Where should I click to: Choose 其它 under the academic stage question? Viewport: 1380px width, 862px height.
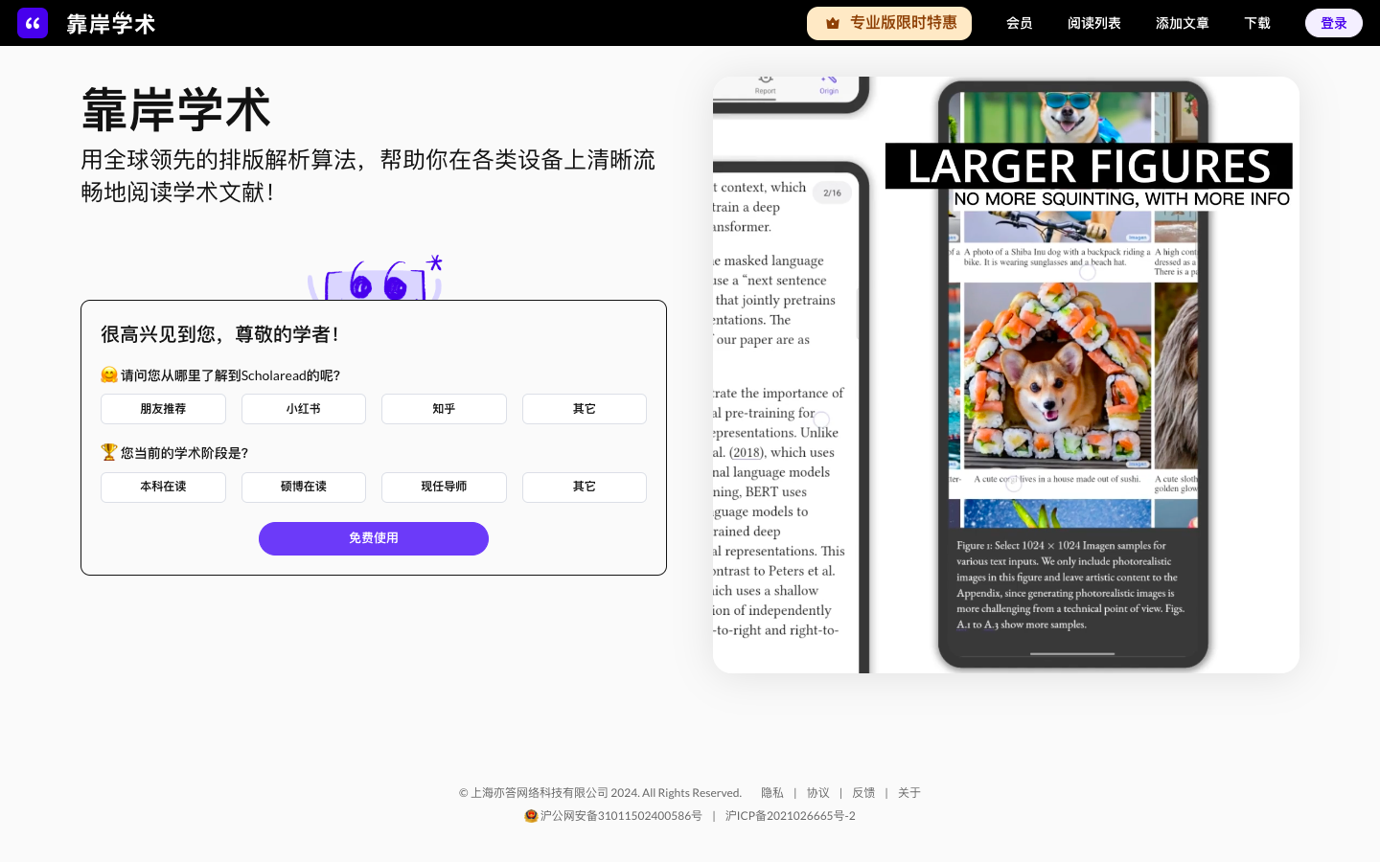tap(585, 487)
